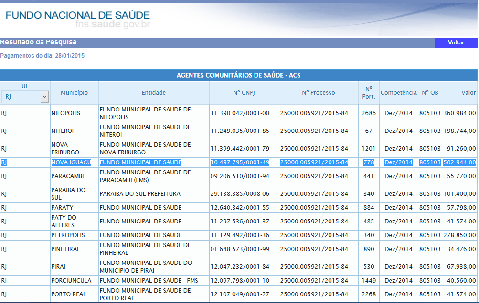Click the Pagamentos do dia date text
This screenshot has height=303, width=479.
pyautogui.click(x=42, y=56)
